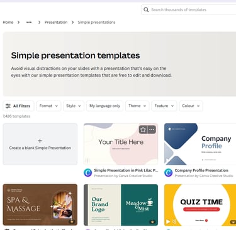Click crown badge on Spa & Massage template
This screenshot has width=236, height=230.
coord(72,221)
